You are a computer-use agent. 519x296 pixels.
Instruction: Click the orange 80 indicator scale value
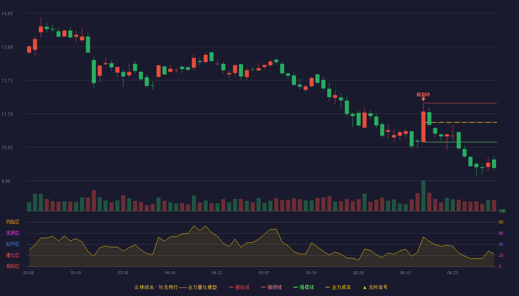coord(501,222)
